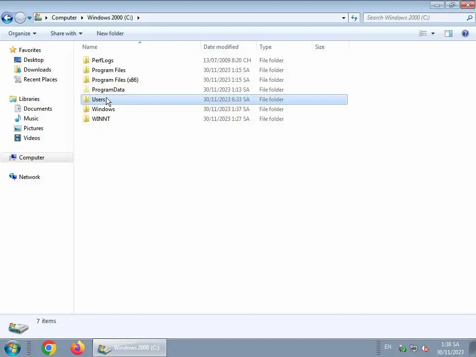Viewport: 476px width, 357px height.
Task: Select the PerfLogs folder icon
Action: tap(86, 60)
